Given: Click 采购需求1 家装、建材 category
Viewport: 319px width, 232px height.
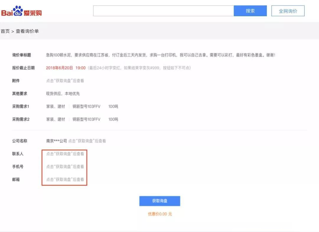Looking at the screenshot, I should 56,106.
